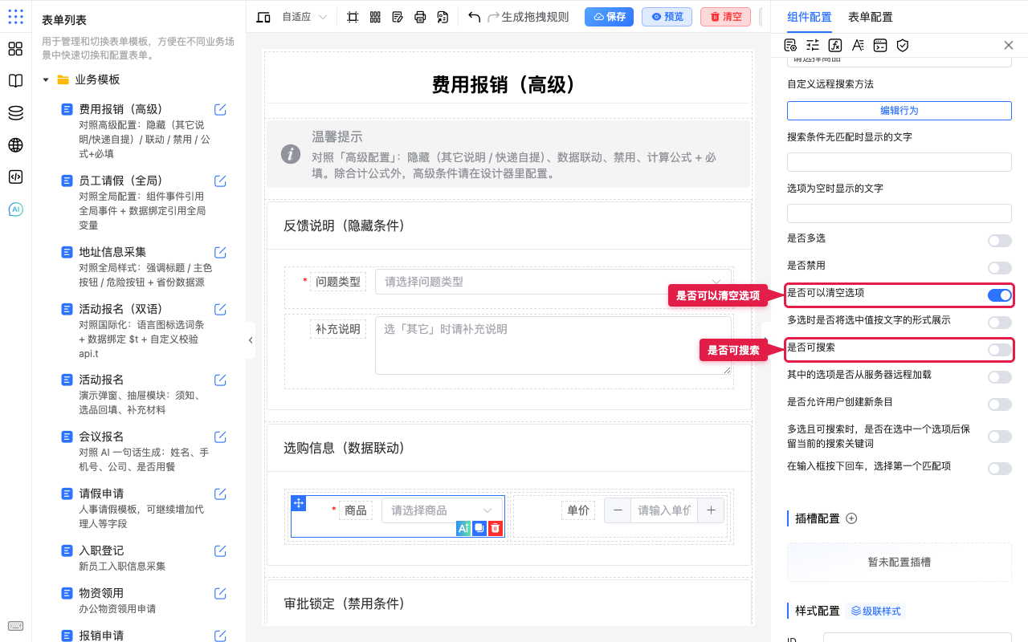Click the frame/crop icon in toolbar
The height and width of the screenshot is (642, 1028).
tap(353, 17)
